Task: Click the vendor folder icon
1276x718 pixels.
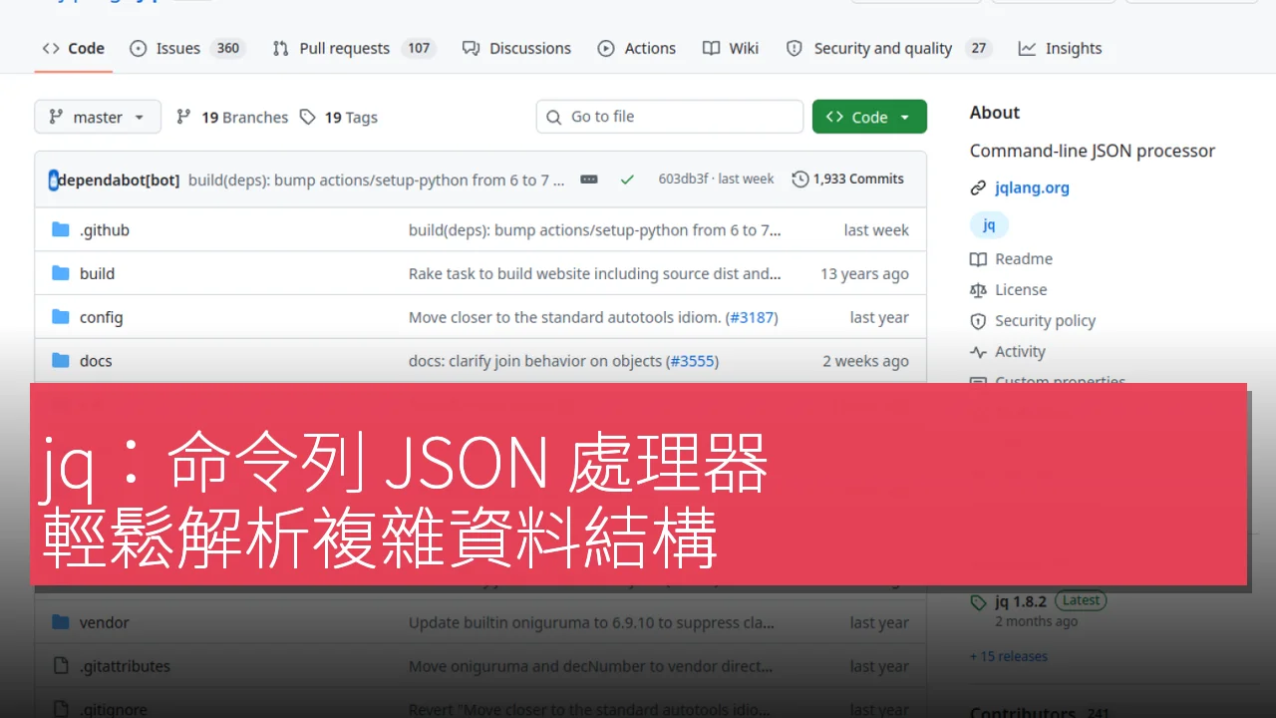Action: (61, 622)
